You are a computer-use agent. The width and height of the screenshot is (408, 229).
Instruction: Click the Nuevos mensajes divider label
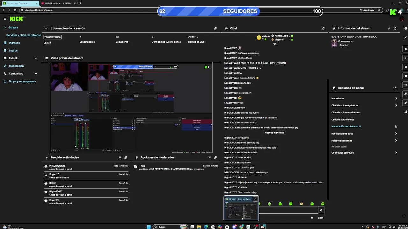pyautogui.click(x=274, y=133)
